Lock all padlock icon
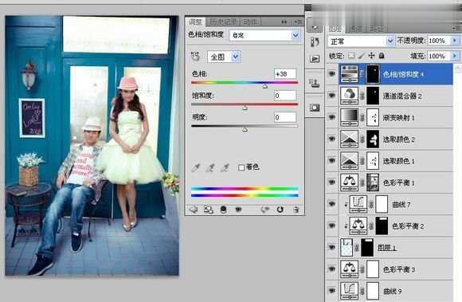Viewport: 462px width, 302px height. 382,56
